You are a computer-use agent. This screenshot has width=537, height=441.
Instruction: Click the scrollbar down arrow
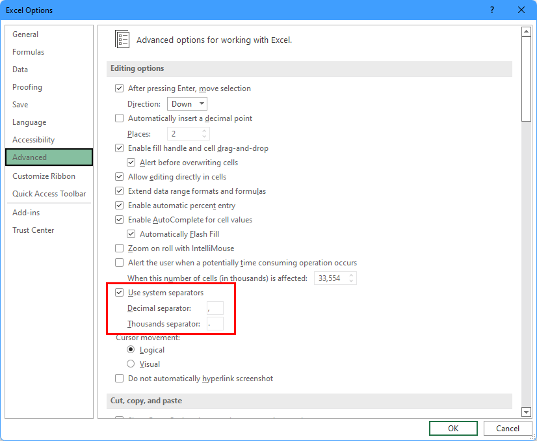pos(526,412)
